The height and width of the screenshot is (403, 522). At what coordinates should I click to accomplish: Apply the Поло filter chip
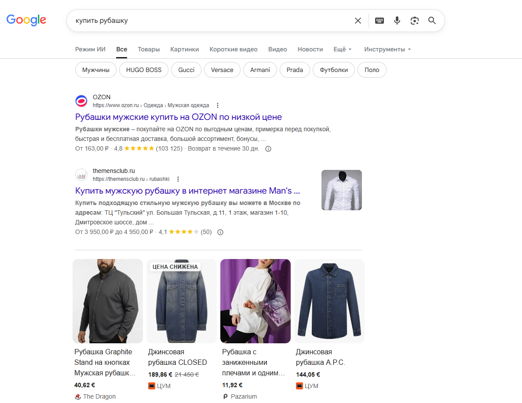point(372,70)
